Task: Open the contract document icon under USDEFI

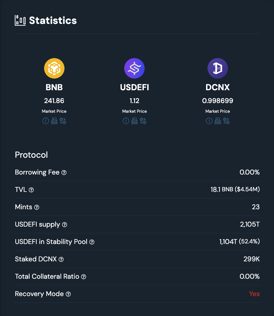Action: coord(134,121)
